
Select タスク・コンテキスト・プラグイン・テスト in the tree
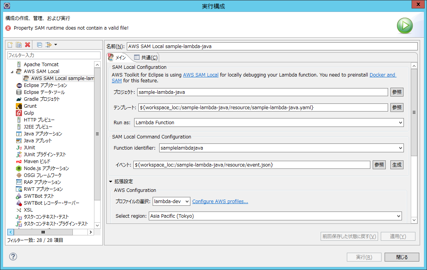(56, 224)
